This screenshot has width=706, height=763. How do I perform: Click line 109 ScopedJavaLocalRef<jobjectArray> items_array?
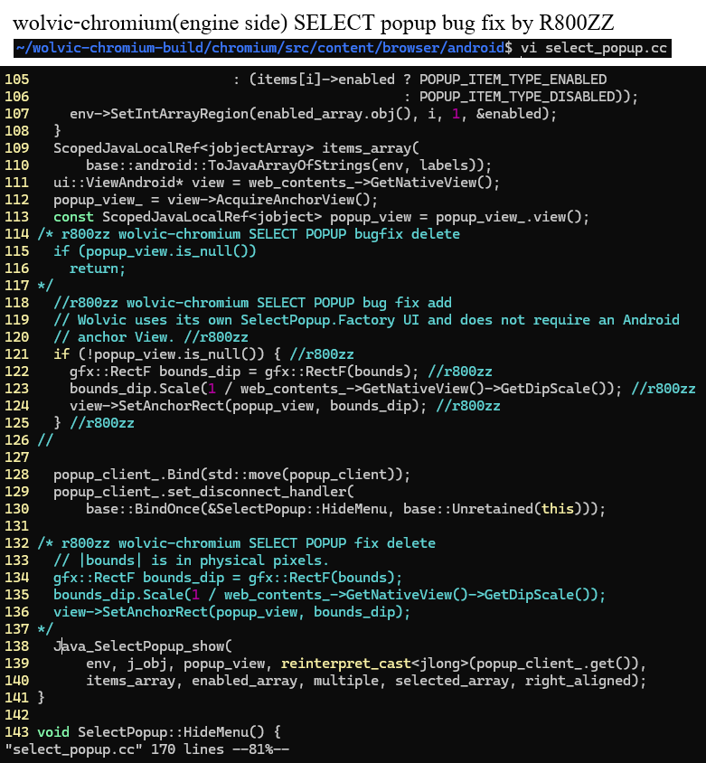click(236, 148)
